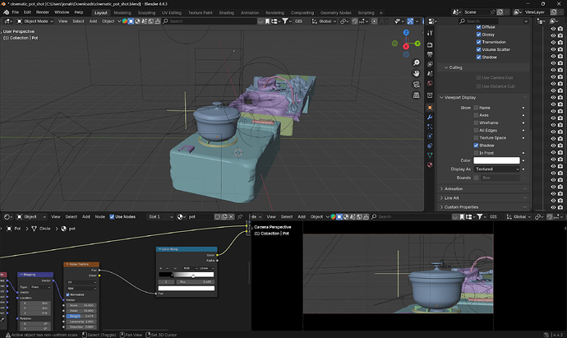Open the View Layer properties tab
Screen dimensions: 567x338
coord(430,64)
